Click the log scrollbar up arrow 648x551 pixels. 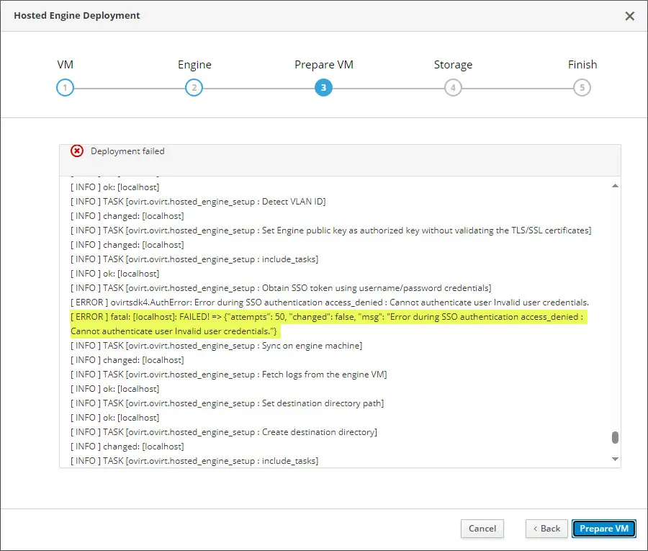[x=615, y=186]
